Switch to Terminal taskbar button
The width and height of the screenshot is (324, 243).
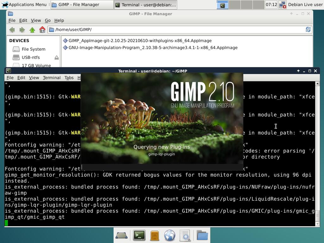tap(146, 5)
